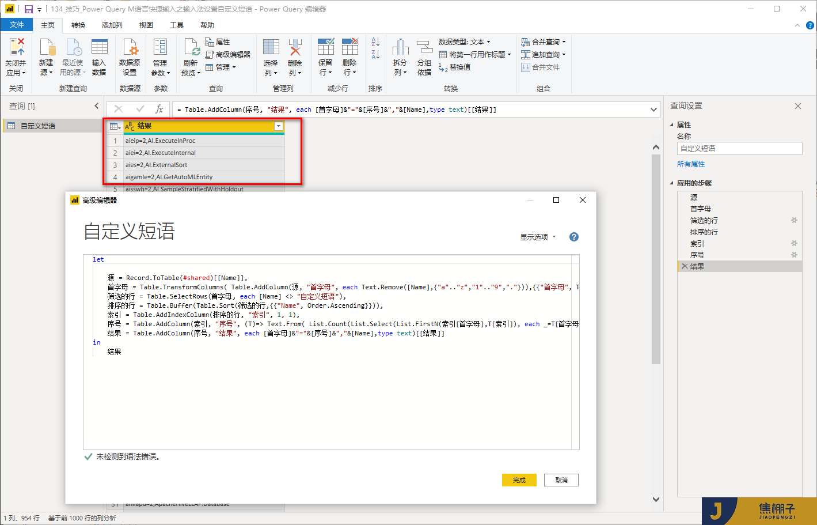Open the Advanced Editor (高级编辑器) ribbon button
Viewport: 817px width, 525px height.
click(228, 54)
